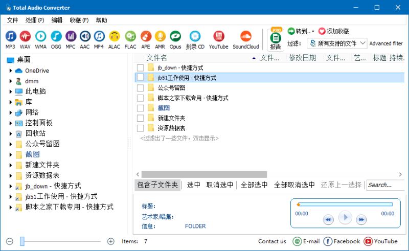Expand the Libraries (库) node arrow
This screenshot has height=251, width=409.
click(10, 102)
